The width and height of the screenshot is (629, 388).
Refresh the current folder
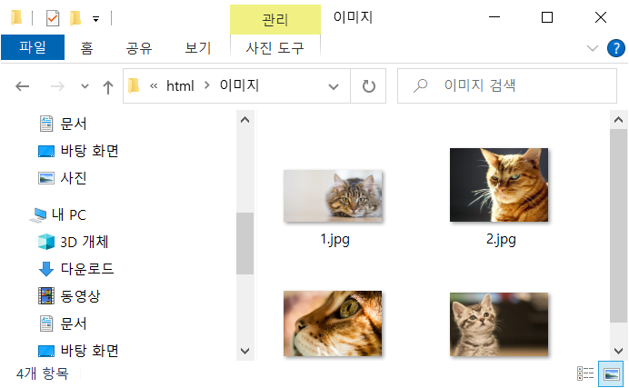[369, 86]
